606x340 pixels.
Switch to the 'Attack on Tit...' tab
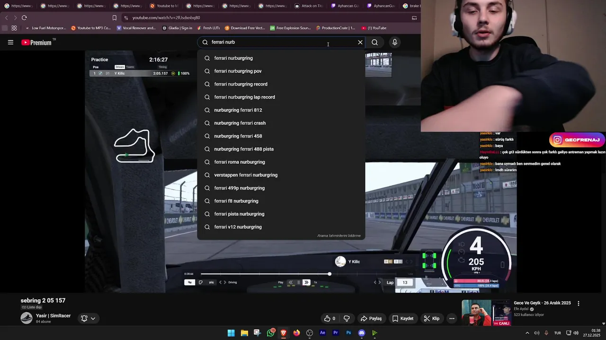[309, 6]
